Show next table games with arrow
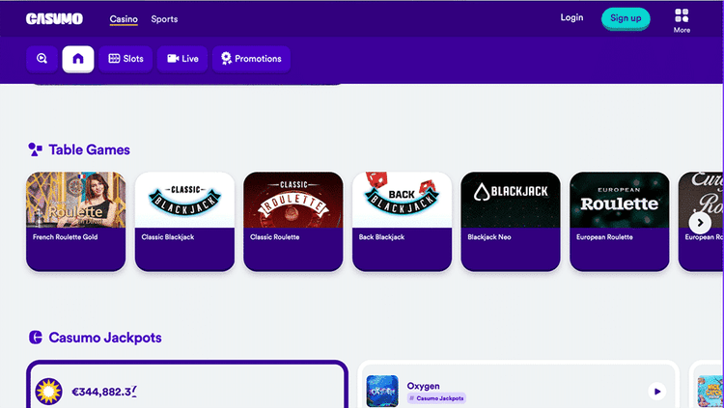Viewport: 724px width, 408px height. [x=700, y=223]
